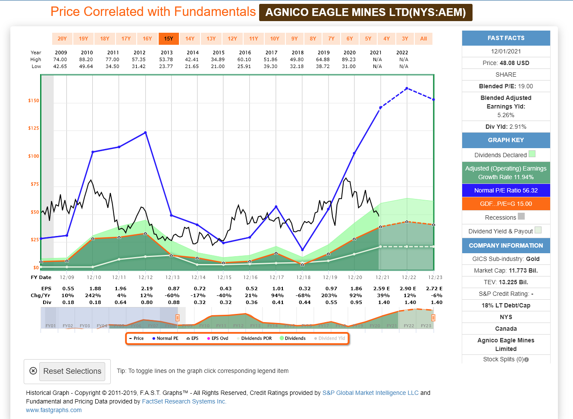Switch to the 14Y time range
573x419 pixels.
click(x=190, y=39)
